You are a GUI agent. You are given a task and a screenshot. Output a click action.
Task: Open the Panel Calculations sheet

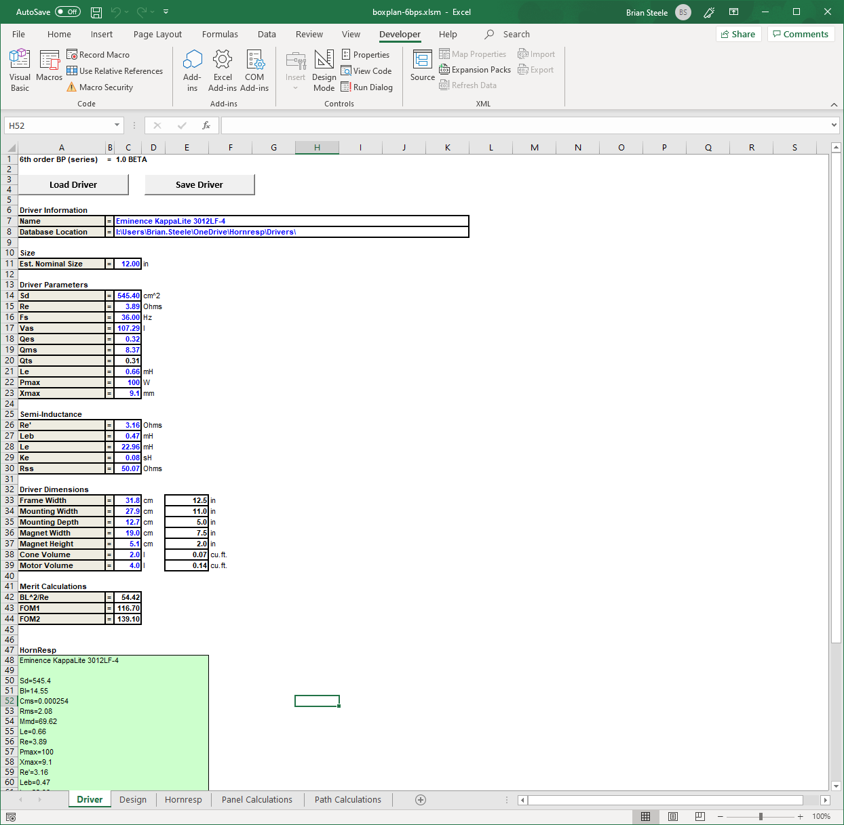click(x=256, y=800)
